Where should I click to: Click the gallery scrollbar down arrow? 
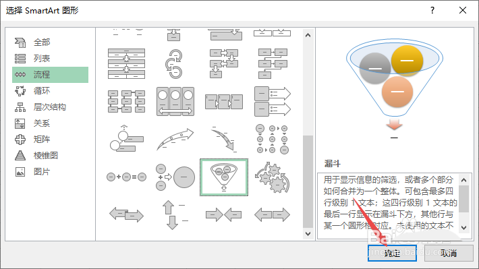[308, 234]
